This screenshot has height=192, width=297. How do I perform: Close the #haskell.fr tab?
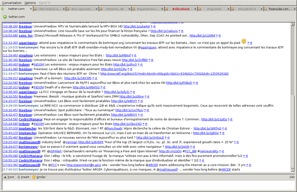pos(261,9)
